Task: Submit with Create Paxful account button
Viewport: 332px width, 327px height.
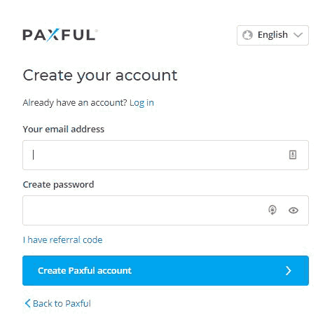Action: coord(165,270)
